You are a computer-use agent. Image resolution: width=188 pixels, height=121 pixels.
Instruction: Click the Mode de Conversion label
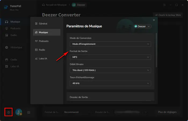pos(81,38)
